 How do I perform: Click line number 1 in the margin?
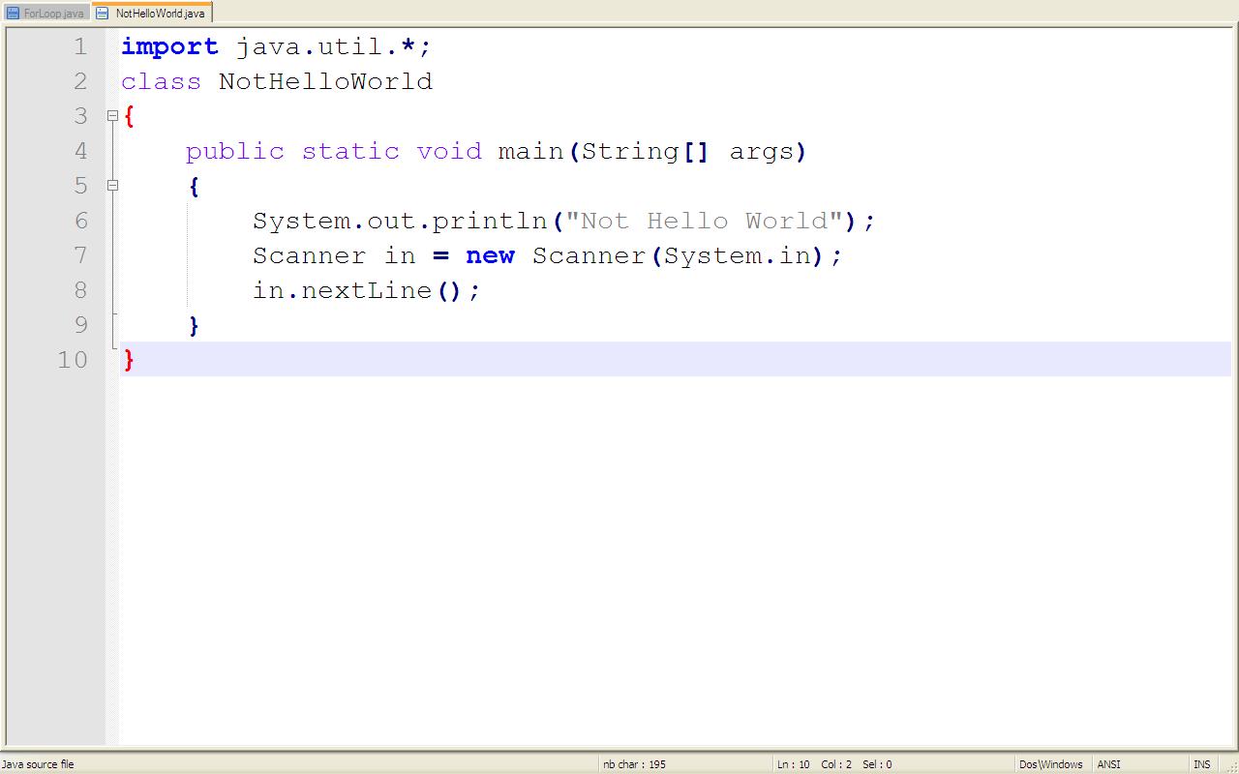pos(80,46)
